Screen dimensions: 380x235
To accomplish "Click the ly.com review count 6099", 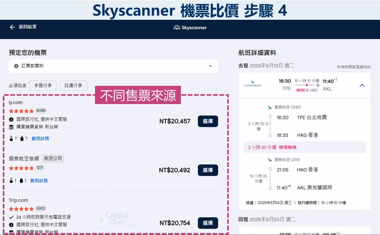I will point(41,111).
